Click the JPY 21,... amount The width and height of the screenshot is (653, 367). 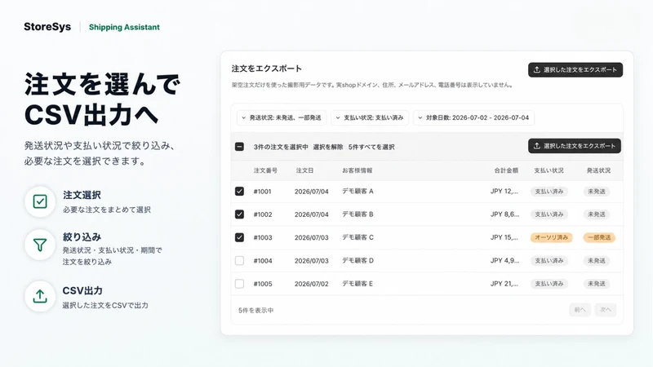[504, 284]
